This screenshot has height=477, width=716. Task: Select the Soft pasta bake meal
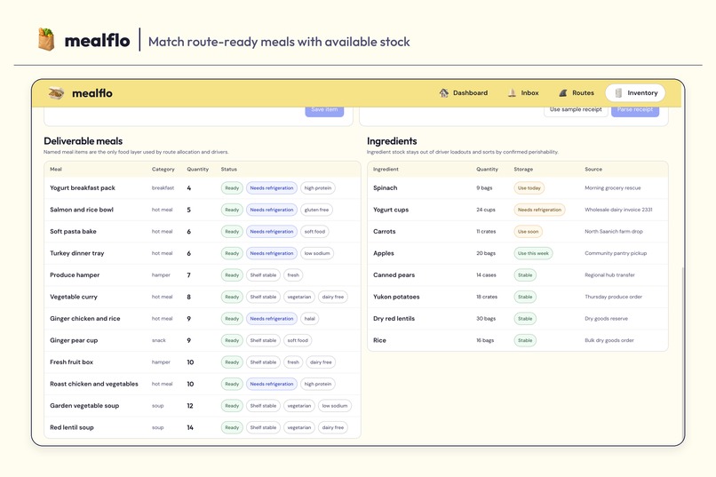pyautogui.click(x=203, y=232)
